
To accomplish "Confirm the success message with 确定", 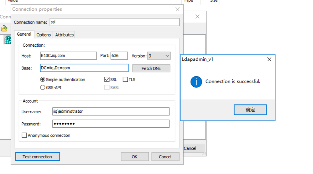I will click(250, 110).
